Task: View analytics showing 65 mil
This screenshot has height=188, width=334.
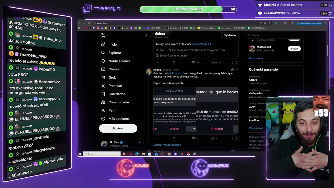Action: tap(216, 62)
